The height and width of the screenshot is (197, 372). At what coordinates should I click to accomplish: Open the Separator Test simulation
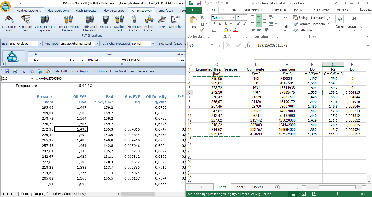coord(25,23)
